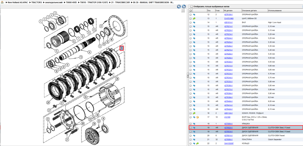Open part number link 412160
Image resolution: width=303 pixels, height=146 pixels.
(227, 117)
